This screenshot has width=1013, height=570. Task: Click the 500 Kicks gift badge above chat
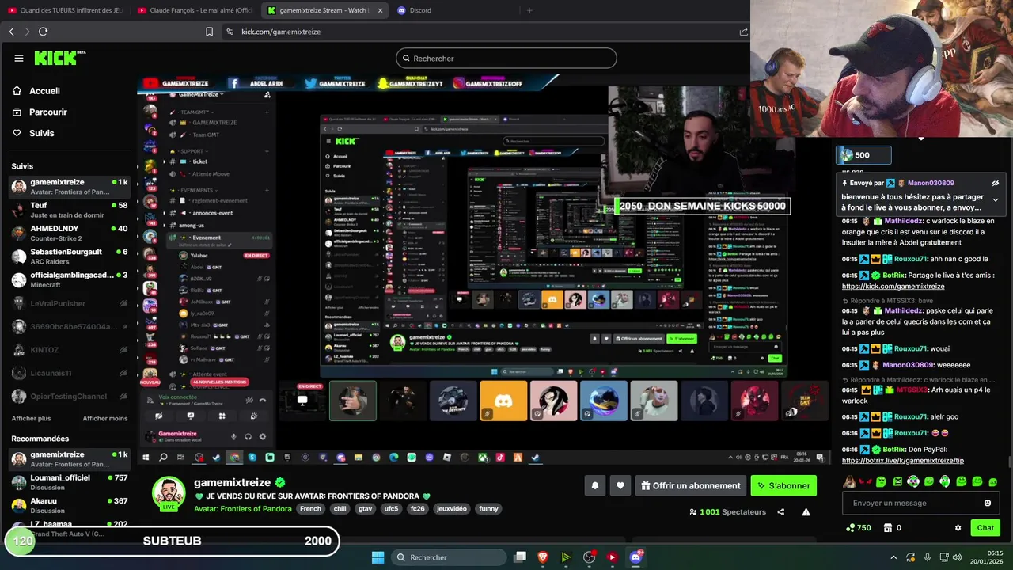864,155
